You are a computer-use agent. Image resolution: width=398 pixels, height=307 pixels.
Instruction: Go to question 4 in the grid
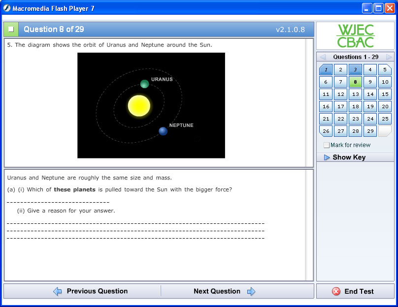(370, 69)
